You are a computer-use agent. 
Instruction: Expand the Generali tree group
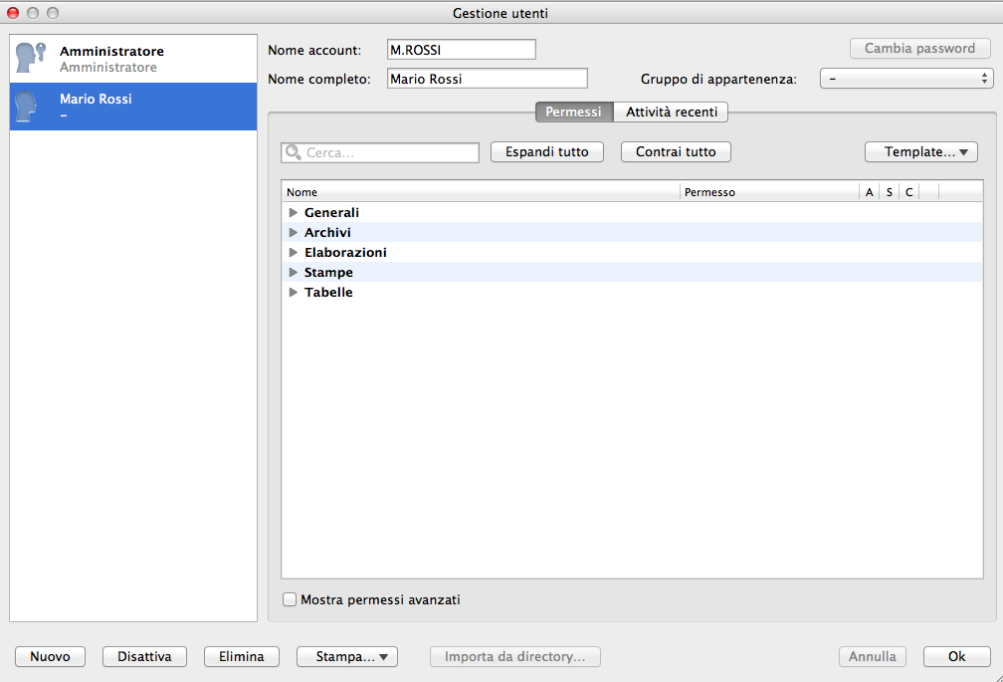[x=294, y=213]
